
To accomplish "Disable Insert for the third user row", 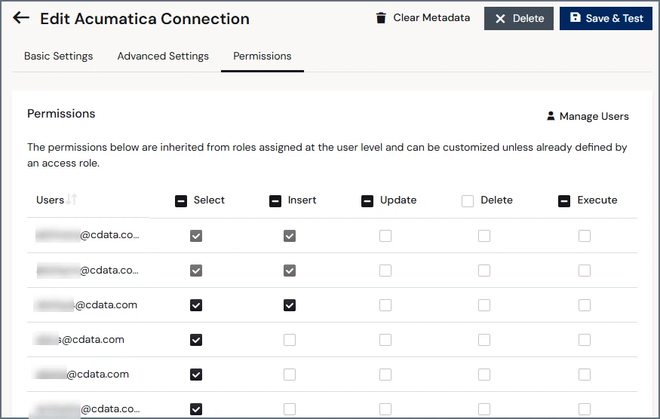I will [x=290, y=305].
